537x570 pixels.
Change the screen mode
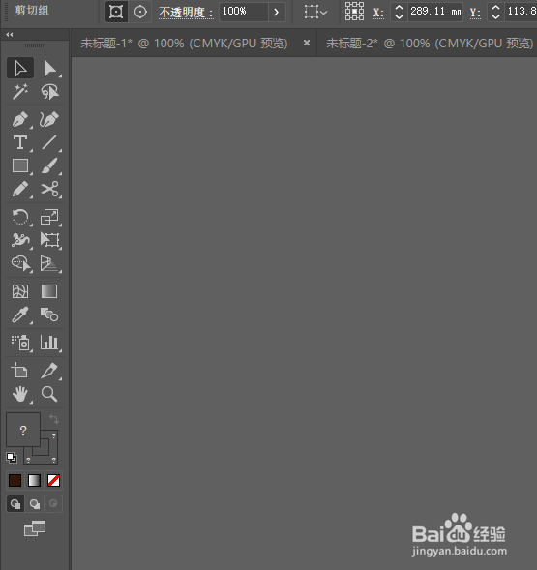click(35, 528)
